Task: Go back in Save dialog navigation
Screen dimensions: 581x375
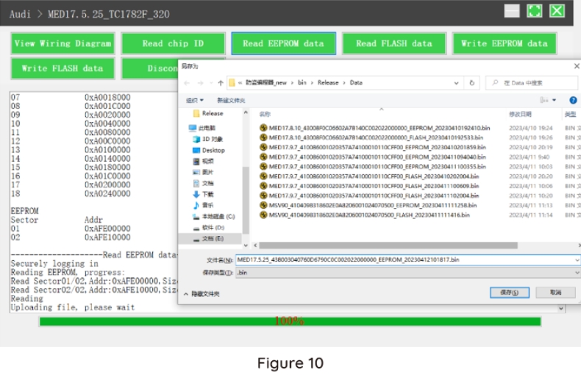Action: coord(187,83)
